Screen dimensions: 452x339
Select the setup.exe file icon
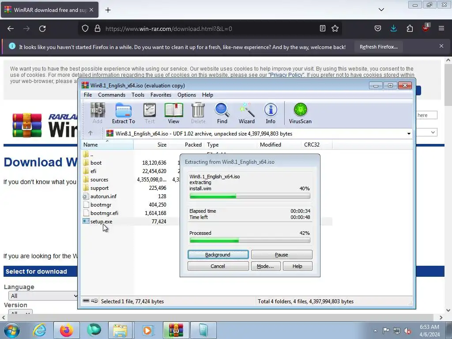86,221
